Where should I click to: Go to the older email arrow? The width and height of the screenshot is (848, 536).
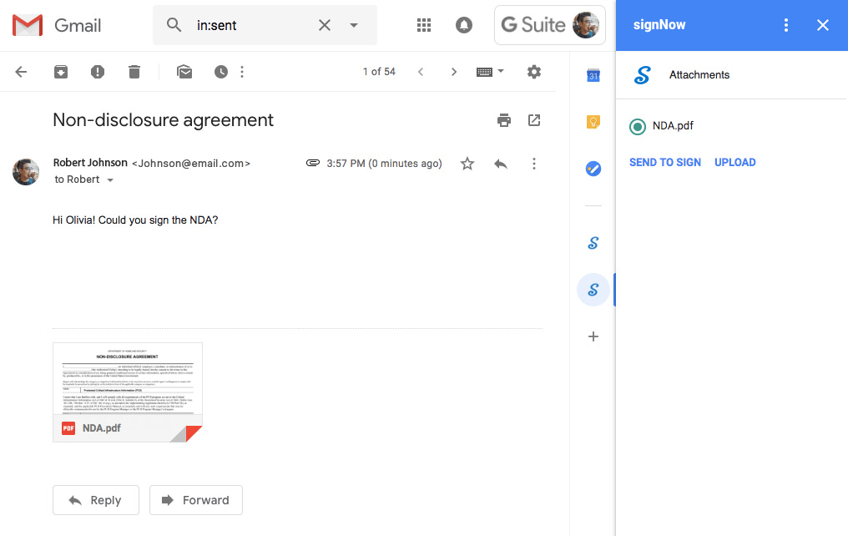[454, 72]
